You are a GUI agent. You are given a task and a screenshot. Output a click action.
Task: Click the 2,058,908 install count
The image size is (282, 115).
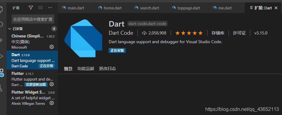pyautogui.click(x=157, y=33)
